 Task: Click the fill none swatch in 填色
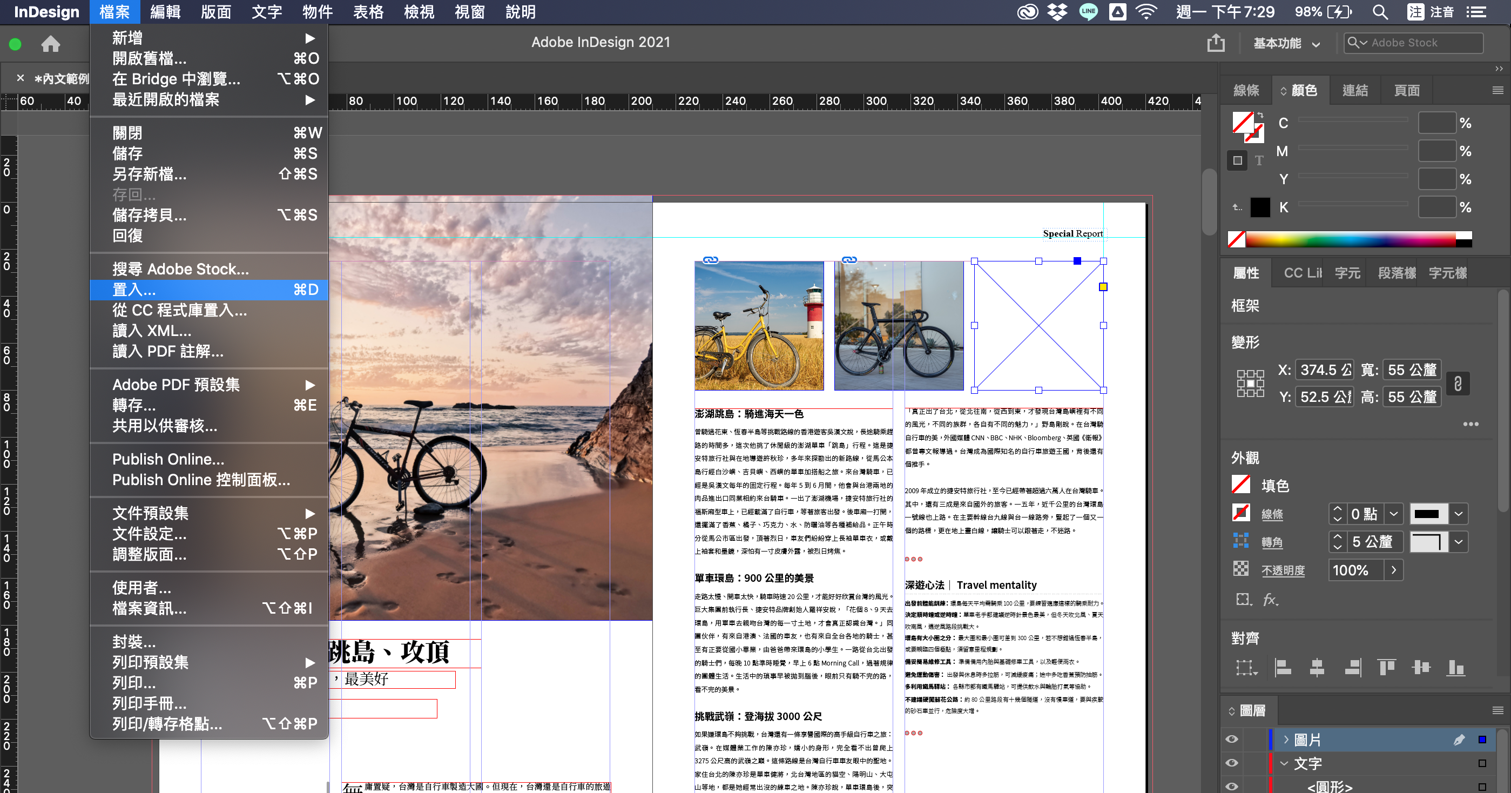click(1240, 485)
